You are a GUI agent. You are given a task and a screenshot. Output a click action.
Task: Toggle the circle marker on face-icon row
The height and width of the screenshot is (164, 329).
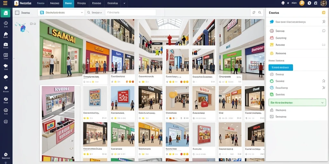pos(324,31)
